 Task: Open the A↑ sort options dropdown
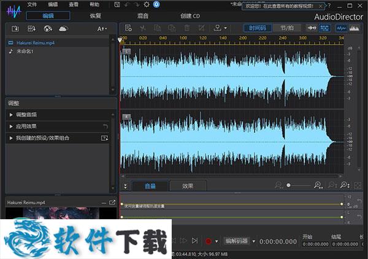tap(102, 29)
